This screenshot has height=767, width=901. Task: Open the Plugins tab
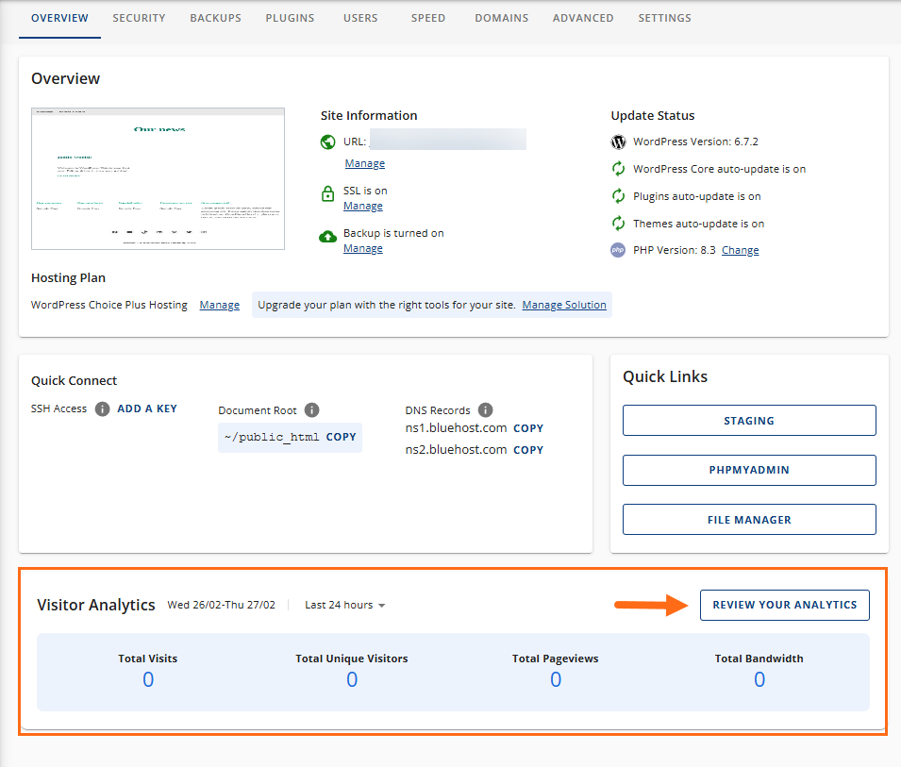click(x=290, y=18)
